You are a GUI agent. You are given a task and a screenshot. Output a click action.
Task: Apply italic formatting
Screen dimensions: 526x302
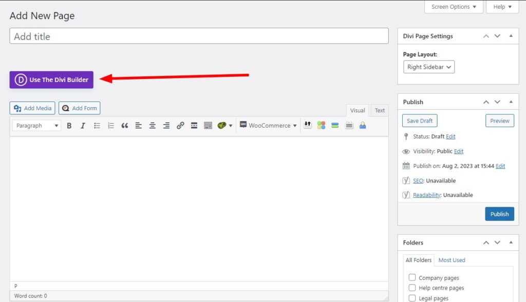coord(83,126)
